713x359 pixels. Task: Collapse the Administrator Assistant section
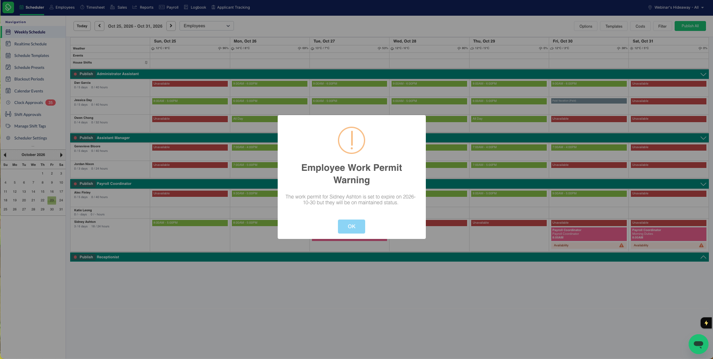pyautogui.click(x=703, y=74)
